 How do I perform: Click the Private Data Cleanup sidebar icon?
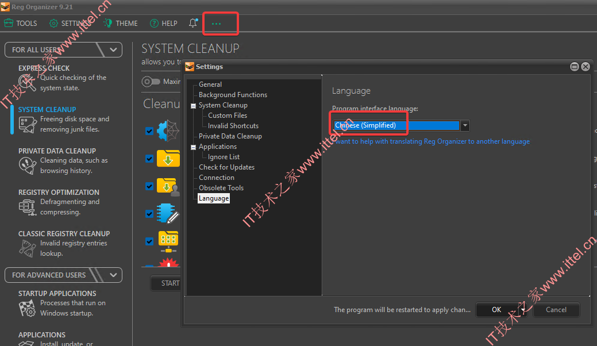(x=28, y=166)
